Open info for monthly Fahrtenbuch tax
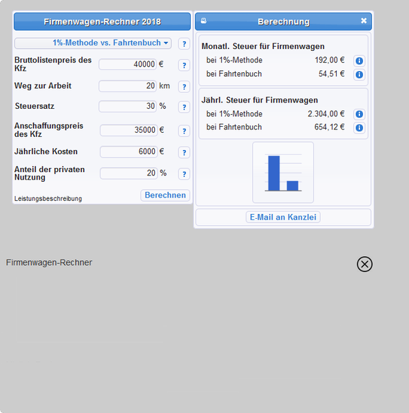Image resolution: width=409 pixels, height=413 pixels. 359,74
